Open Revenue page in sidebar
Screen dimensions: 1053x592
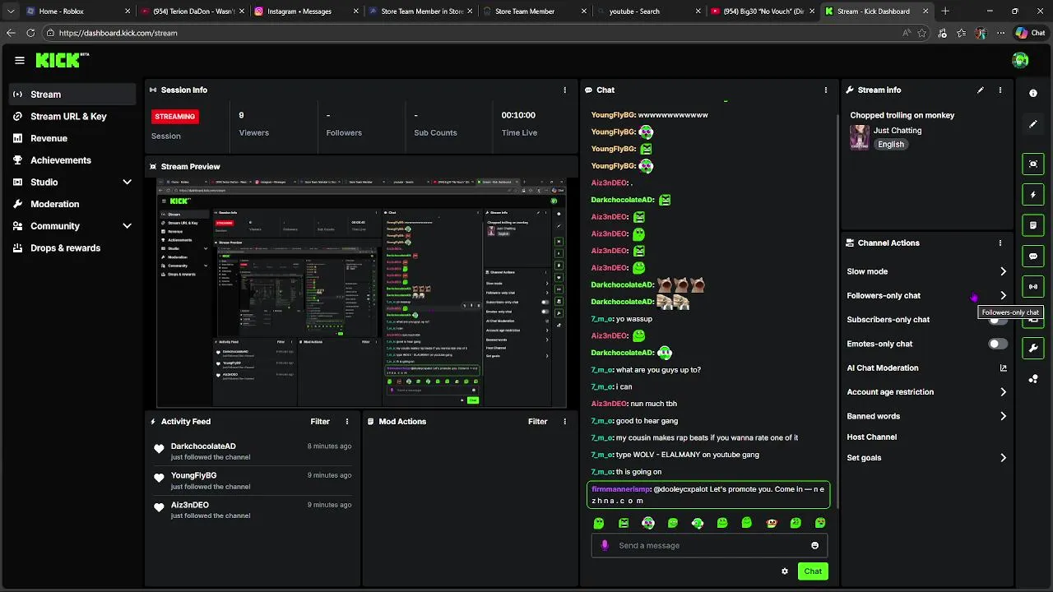point(72,138)
